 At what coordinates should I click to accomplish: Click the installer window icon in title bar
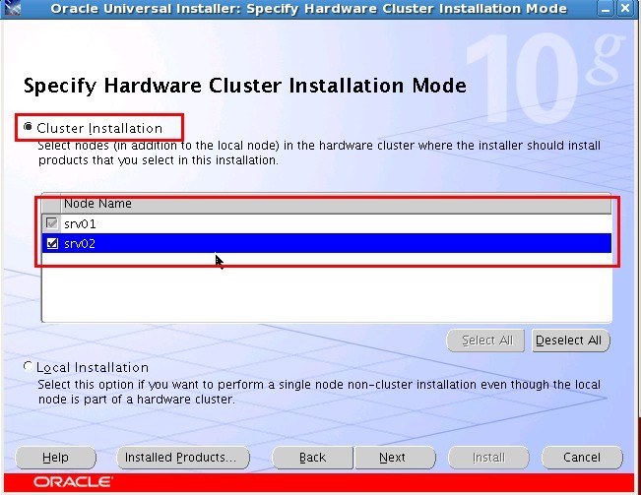click(12, 8)
